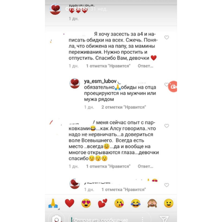Open story author's heart avatar at top
222x222 pixels.
[56, 9]
